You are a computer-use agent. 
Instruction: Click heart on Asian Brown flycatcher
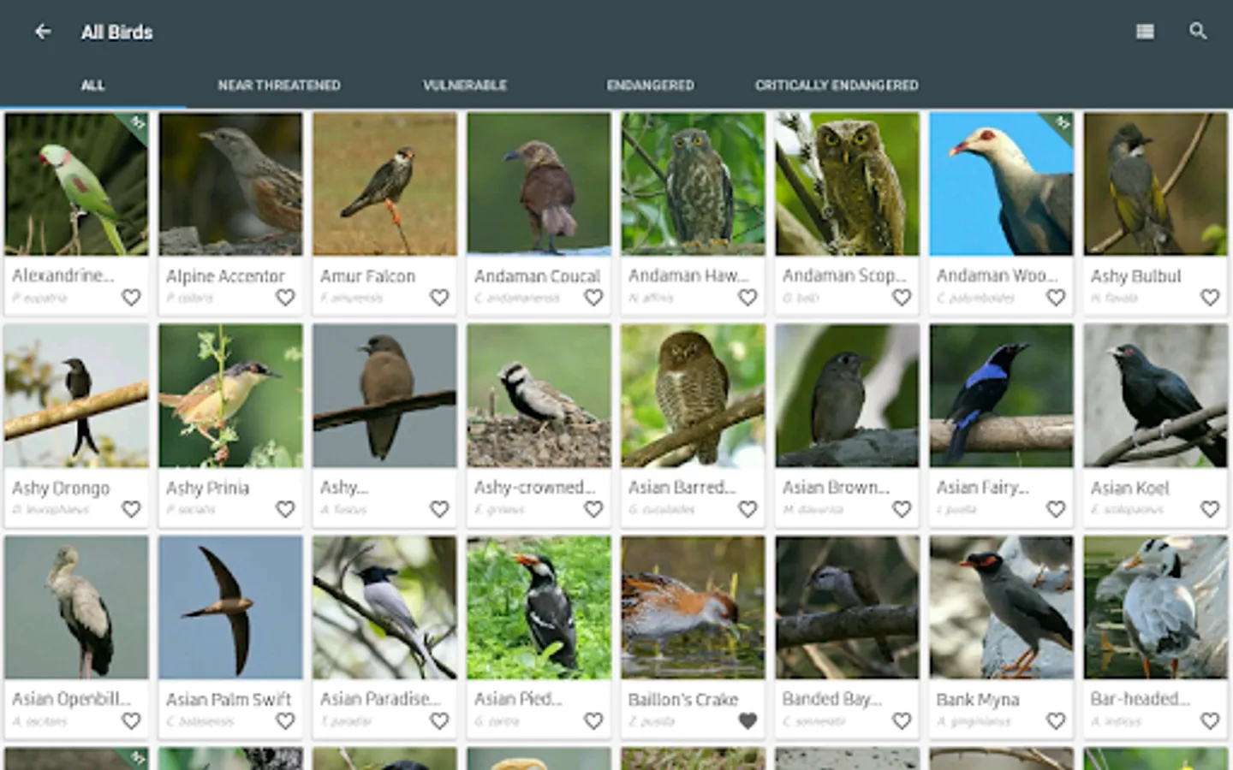(x=902, y=509)
